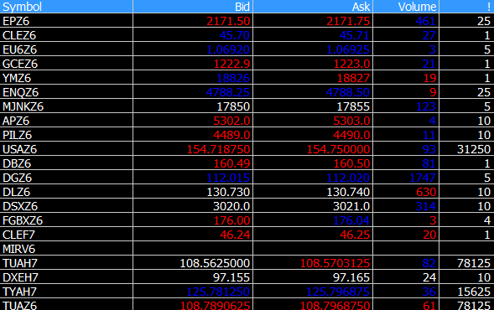Click the EPZ6 ask price 2171.75
Screen dimensions: 494x310
pos(348,21)
